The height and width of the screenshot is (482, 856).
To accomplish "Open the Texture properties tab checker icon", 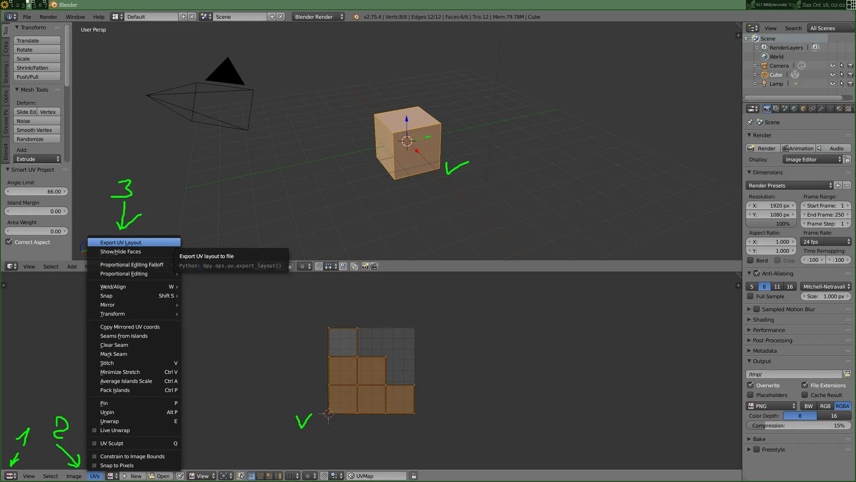I will pos(848,109).
